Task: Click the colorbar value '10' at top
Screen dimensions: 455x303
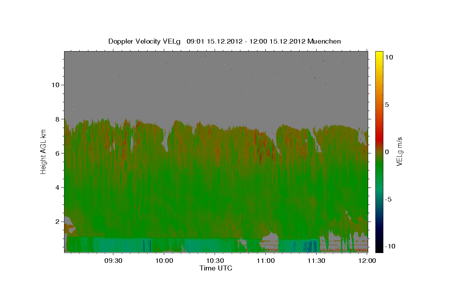Action: [389, 57]
